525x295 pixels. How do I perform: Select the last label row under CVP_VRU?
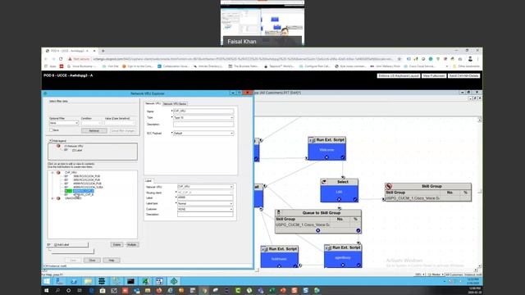84,195
